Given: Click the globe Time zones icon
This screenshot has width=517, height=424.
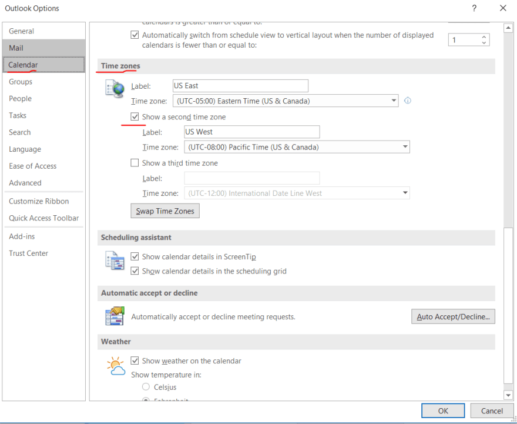Looking at the screenshot, I should point(115,88).
